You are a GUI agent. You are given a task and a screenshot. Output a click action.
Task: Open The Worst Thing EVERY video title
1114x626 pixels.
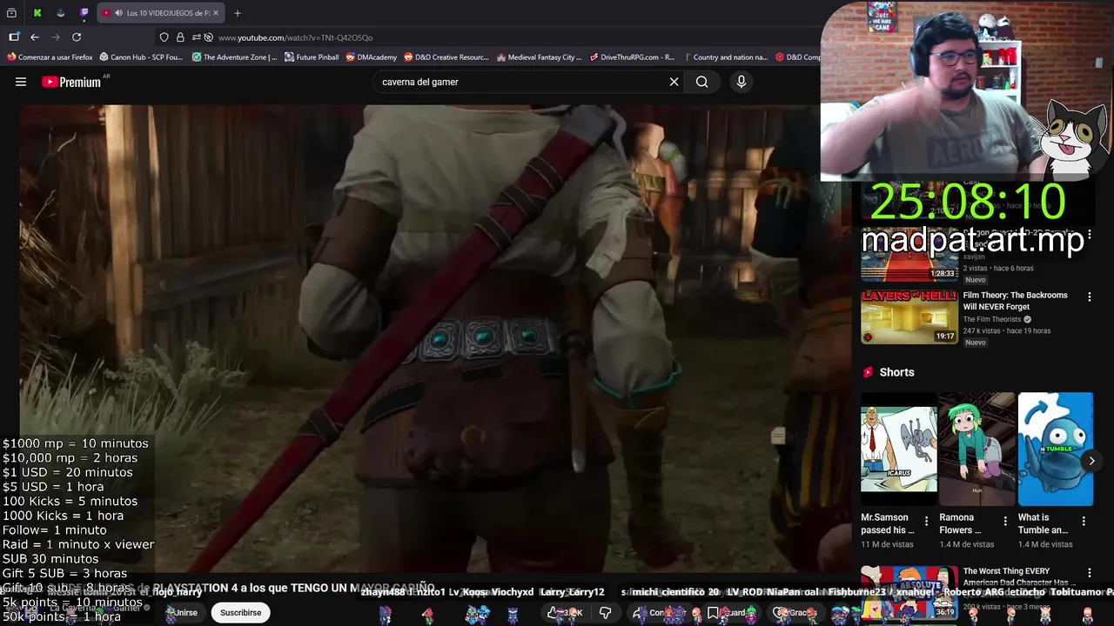point(1015,577)
